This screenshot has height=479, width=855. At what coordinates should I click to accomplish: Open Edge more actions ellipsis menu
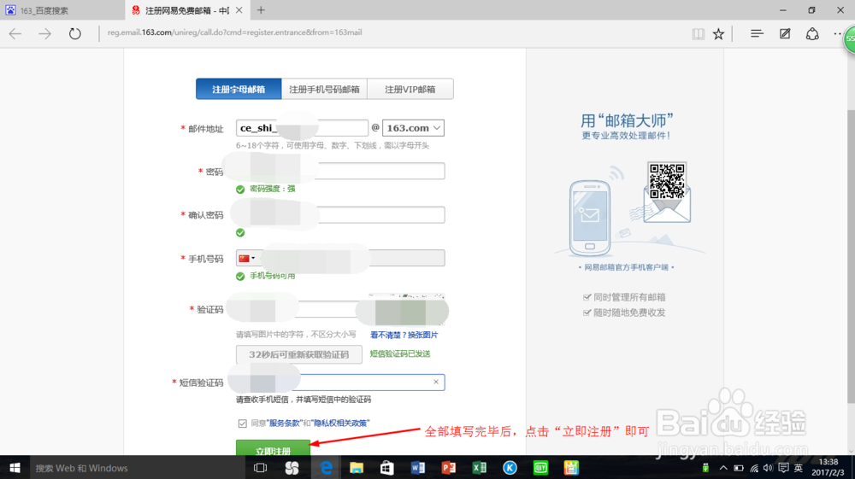point(838,34)
